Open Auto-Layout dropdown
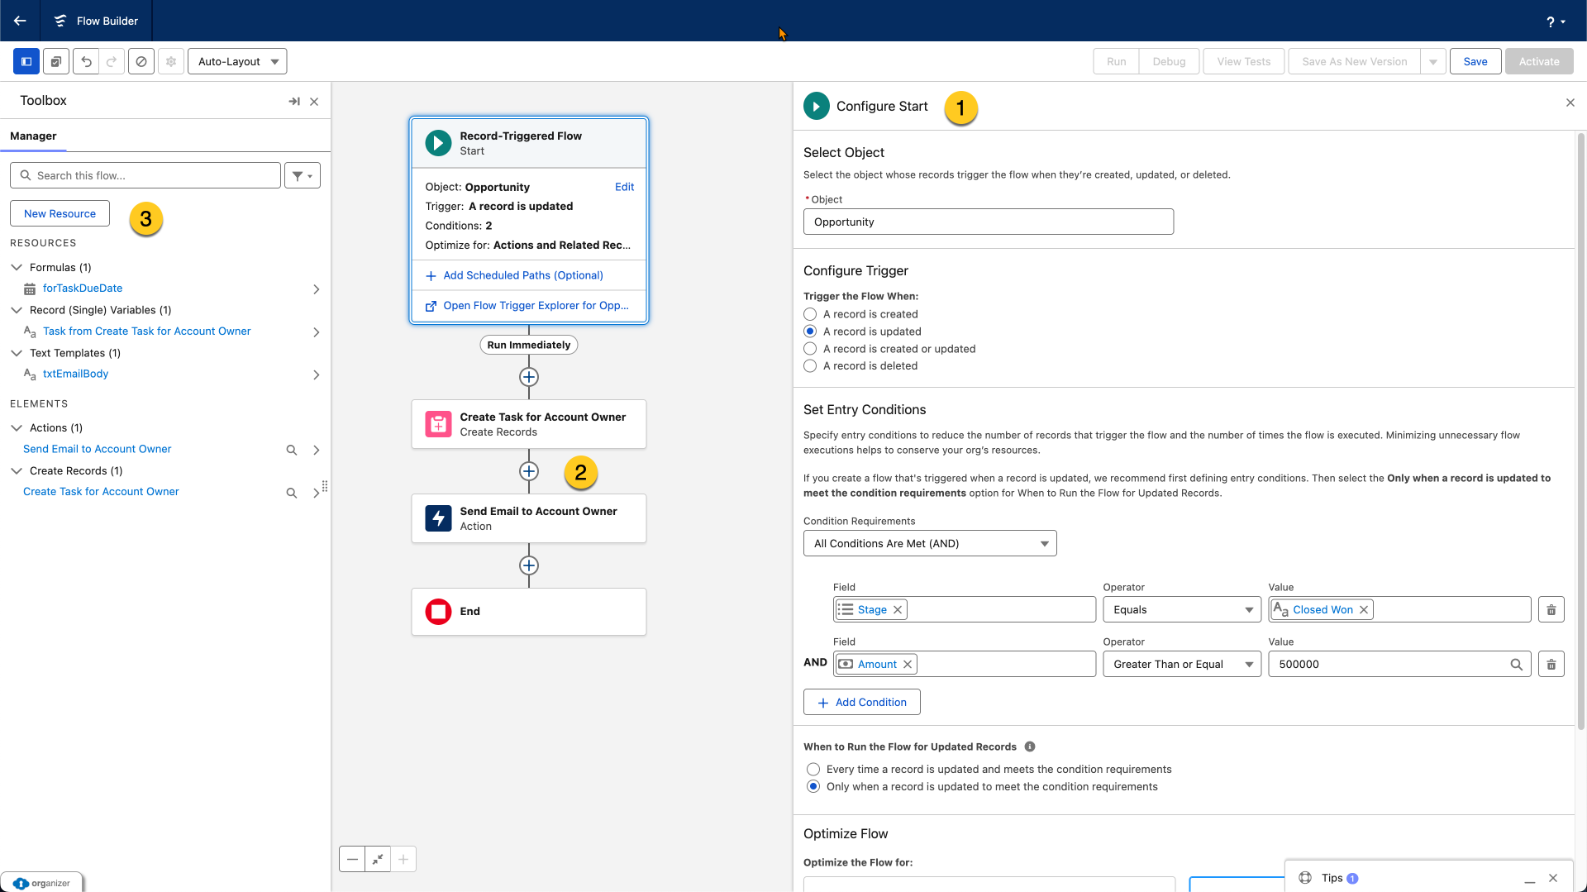1587x892 pixels. click(x=237, y=61)
